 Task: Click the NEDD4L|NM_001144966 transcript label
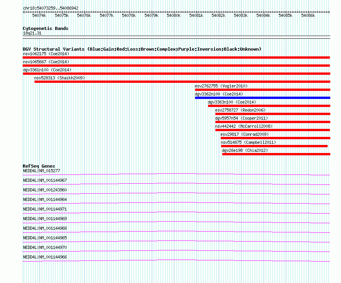point(45,257)
